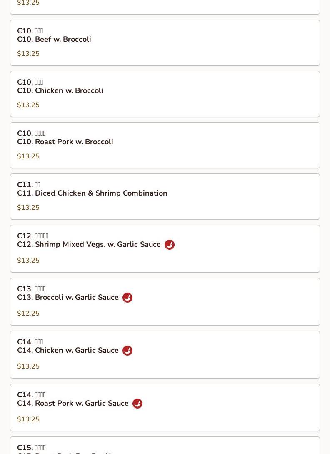
Task: Click the partially visible top card with $13.25
Action: (x=165, y=7)
